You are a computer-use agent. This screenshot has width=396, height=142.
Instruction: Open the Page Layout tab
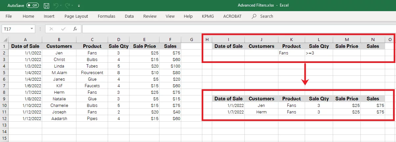click(76, 16)
